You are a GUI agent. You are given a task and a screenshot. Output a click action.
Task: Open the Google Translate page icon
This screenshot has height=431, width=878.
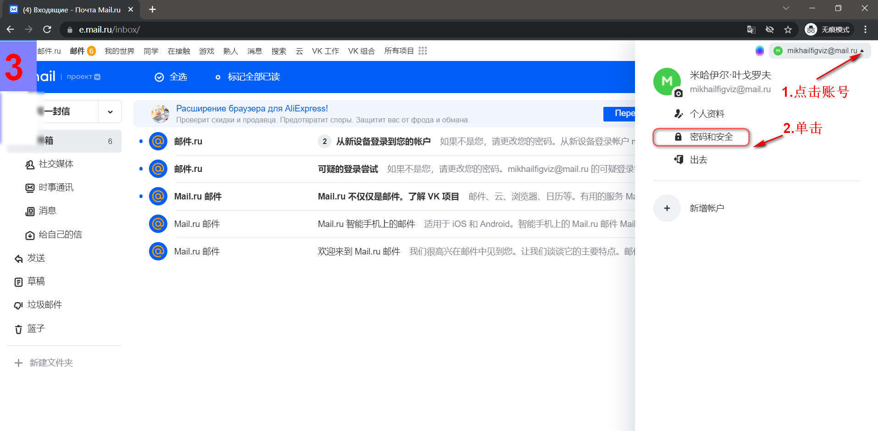coord(751,29)
